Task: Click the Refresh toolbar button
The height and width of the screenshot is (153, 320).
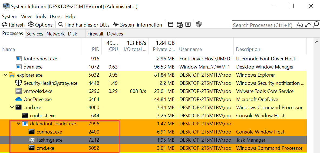Action: pyautogui.click(x=13, y=25)
